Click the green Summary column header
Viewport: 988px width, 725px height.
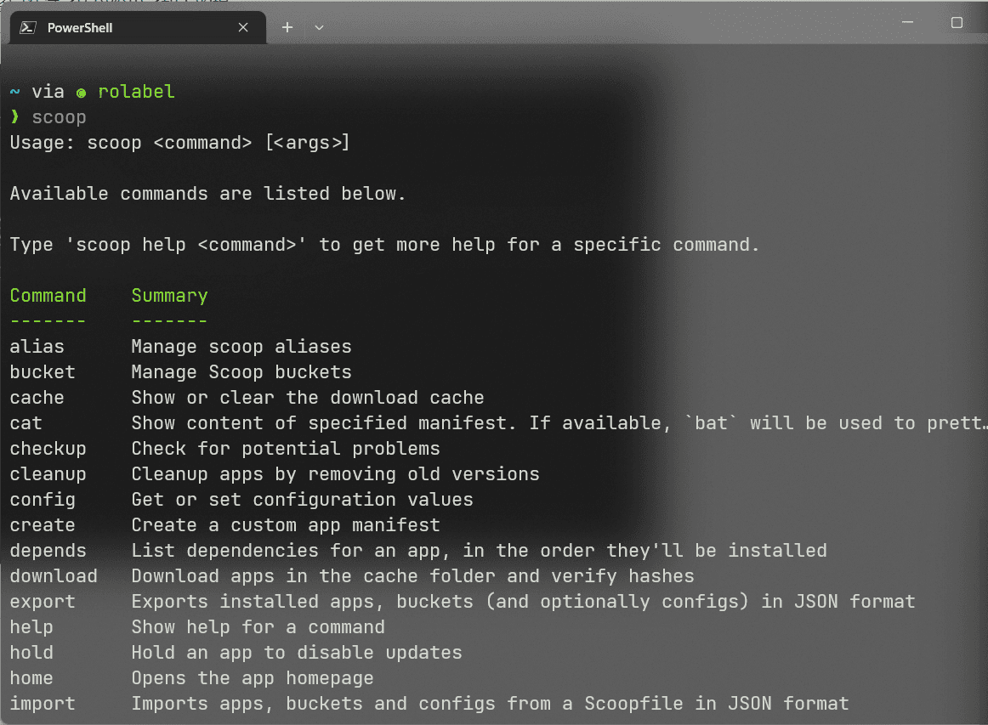(x=169, y=296)
